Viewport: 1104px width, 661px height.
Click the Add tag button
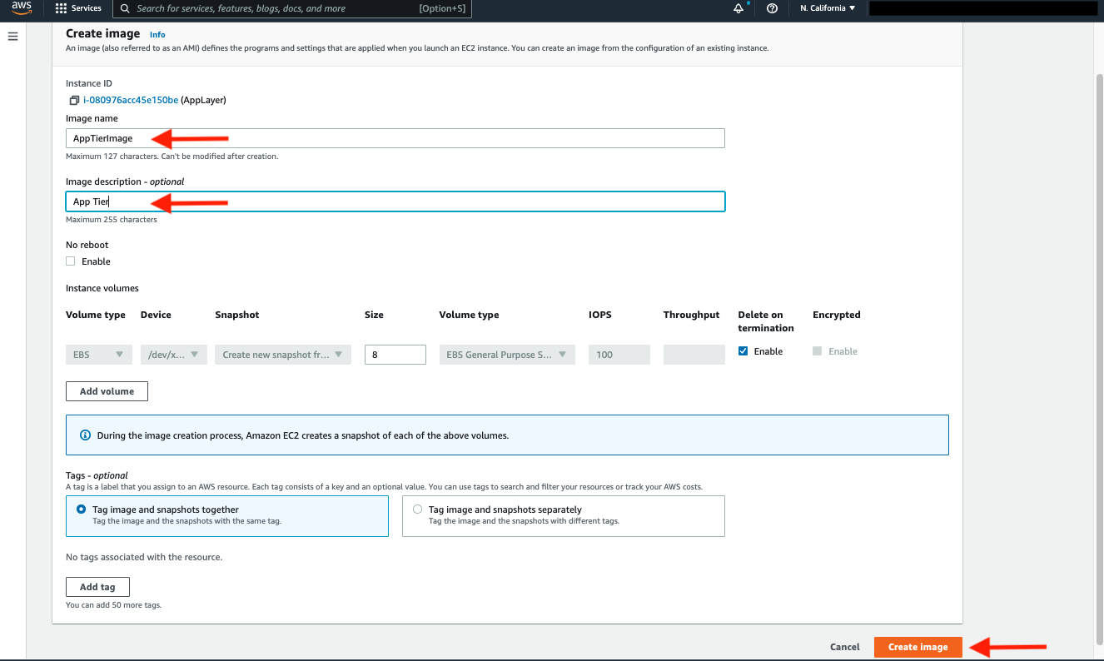(97, 587)
